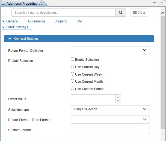Enable the Use Current Month option

[72, 81]
